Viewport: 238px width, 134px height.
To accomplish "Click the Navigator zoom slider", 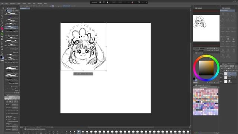I will [200, 48].
